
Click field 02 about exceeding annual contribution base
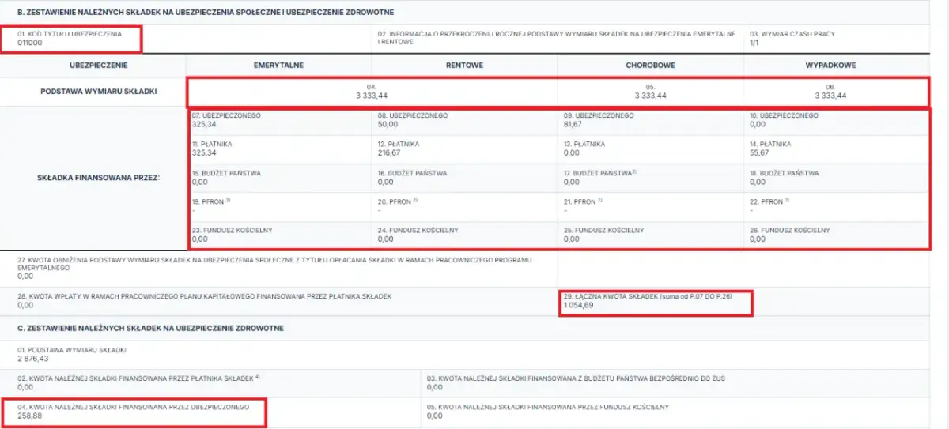click(x=558, y=38)
